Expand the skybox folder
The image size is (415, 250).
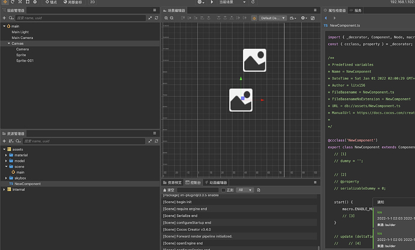(x=6, y=178)
